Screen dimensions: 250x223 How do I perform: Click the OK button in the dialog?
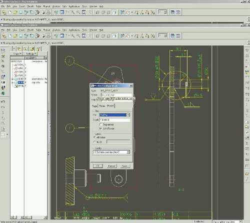point(98,166)
